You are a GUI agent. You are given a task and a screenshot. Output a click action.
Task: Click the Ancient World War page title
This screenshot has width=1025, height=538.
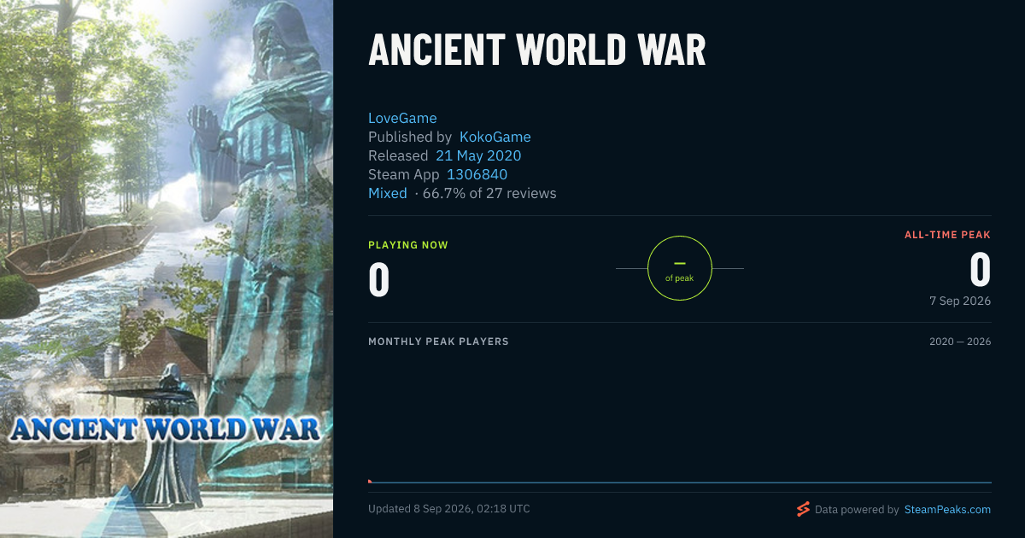click(537, 50)
